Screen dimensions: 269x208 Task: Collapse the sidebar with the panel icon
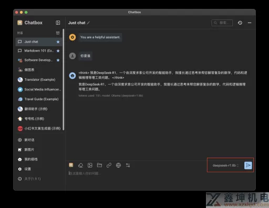pos(58,23)
